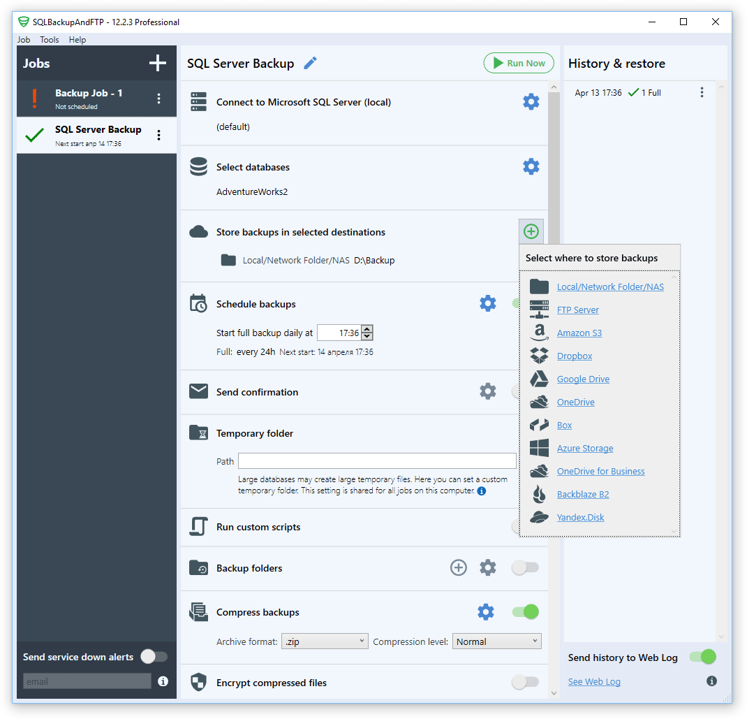Choose Google Drive destination link
The width and height of the screenshot is (747, 719).
tap(583, 379)
